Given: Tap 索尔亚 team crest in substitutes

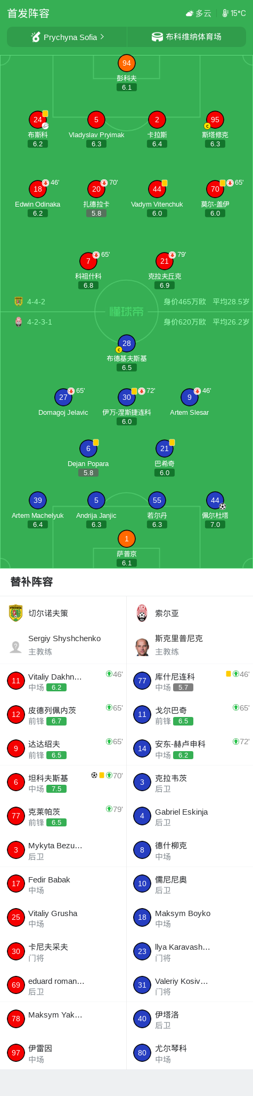Looking at the screenshot, I should point(142,613).
